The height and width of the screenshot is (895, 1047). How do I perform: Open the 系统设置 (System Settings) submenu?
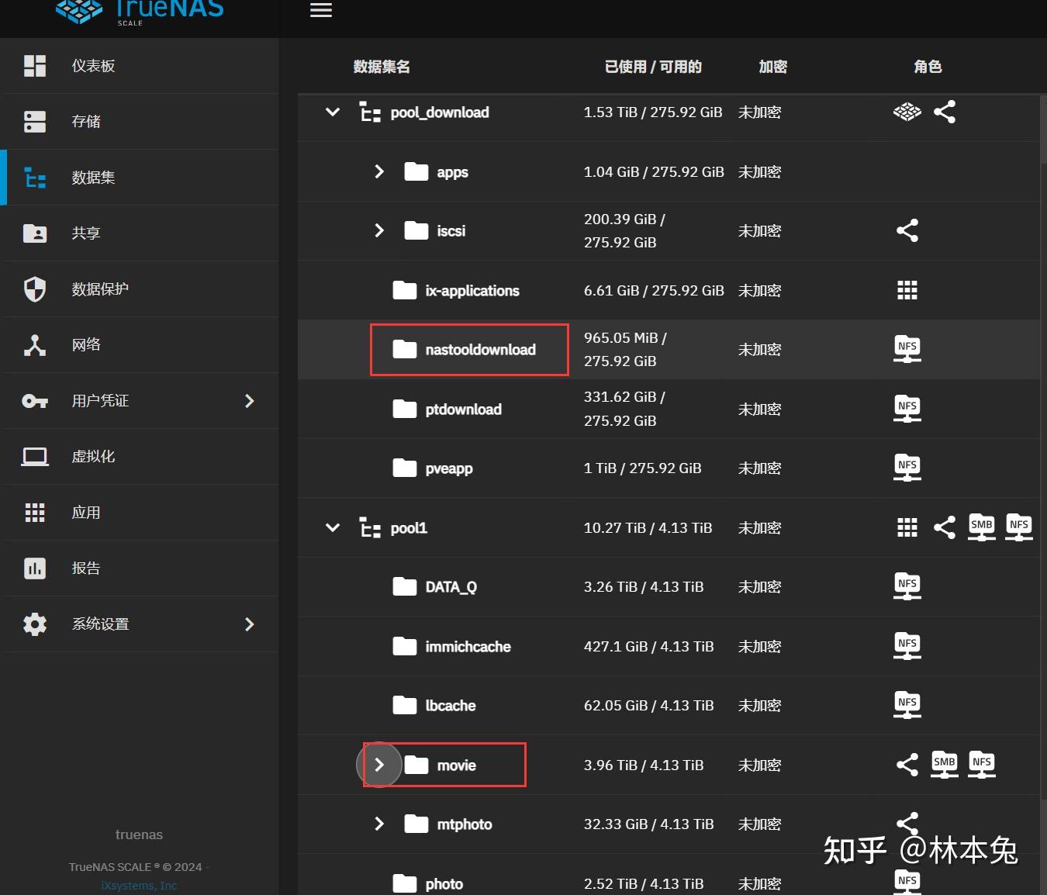click(249, 624)
